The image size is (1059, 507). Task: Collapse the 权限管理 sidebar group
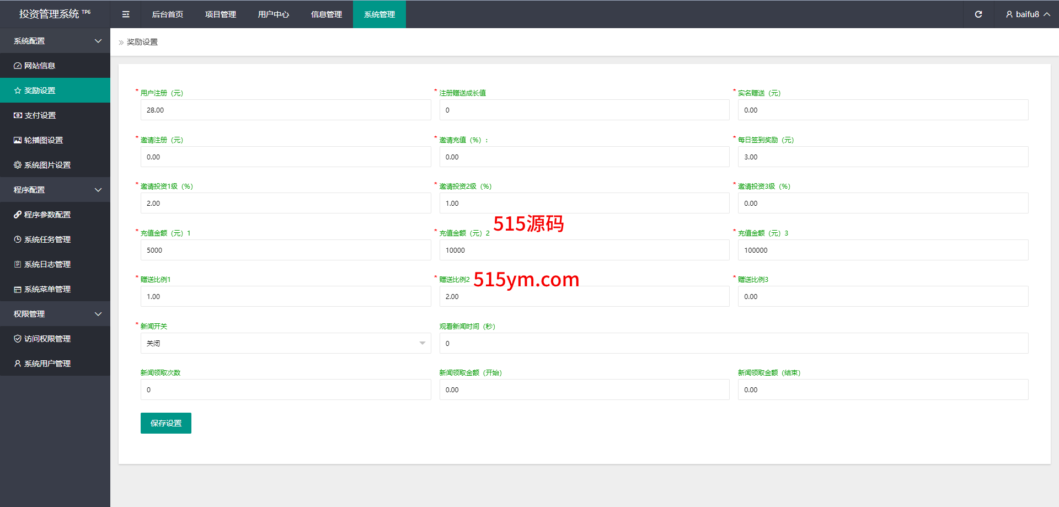[x=55, y=314]
